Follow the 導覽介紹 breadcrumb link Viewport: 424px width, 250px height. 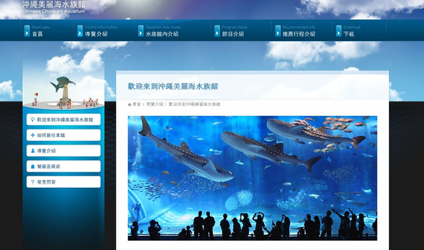coord(154,104)
